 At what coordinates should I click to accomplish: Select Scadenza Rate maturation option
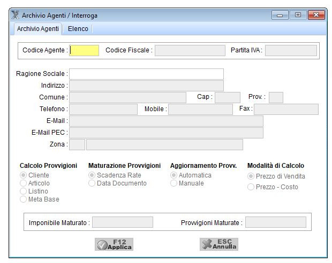point(92,175)
